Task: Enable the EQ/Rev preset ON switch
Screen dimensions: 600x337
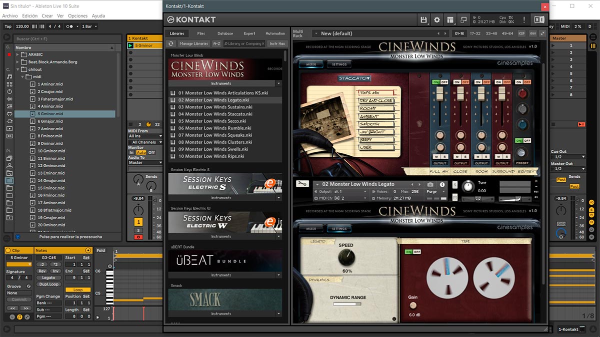Action: (x=519, y=141)
